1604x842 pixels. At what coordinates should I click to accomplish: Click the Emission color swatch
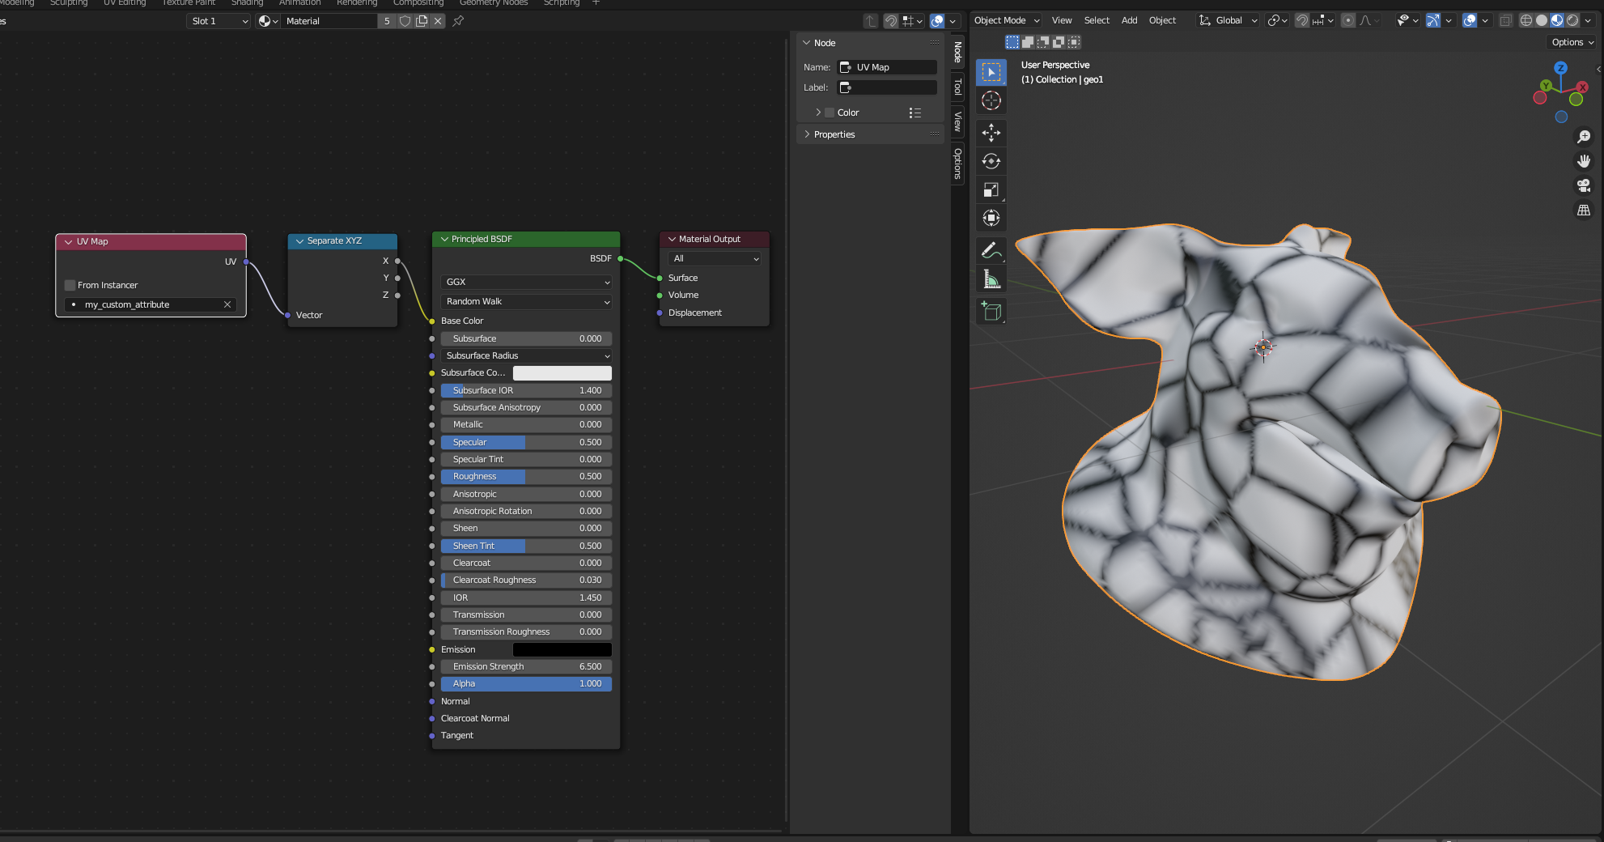click(562, 649)
